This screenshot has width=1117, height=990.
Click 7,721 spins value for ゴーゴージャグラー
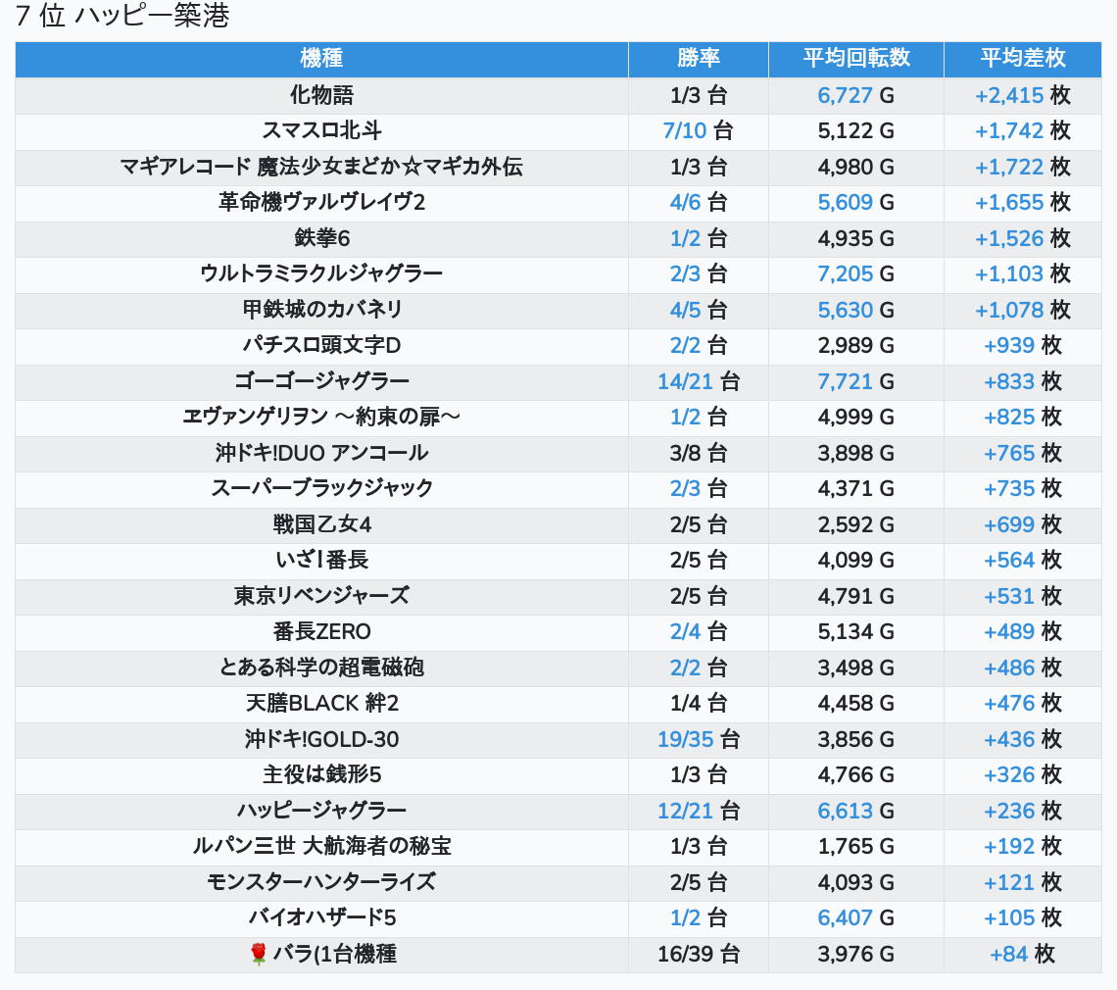[845, 381]
